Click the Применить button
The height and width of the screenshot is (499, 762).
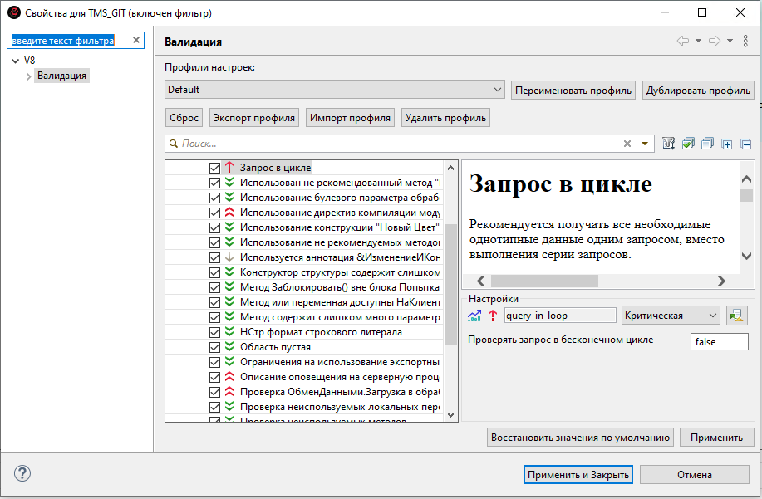click(x=717, y=438)
